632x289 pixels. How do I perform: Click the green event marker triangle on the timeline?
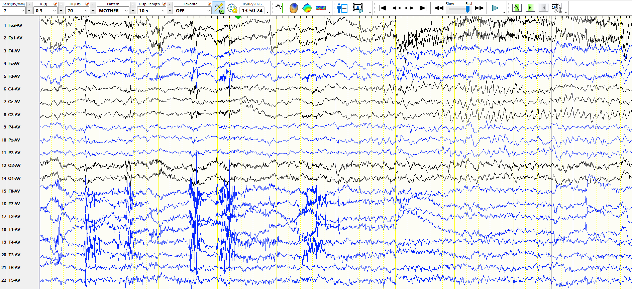coord(238,17)
